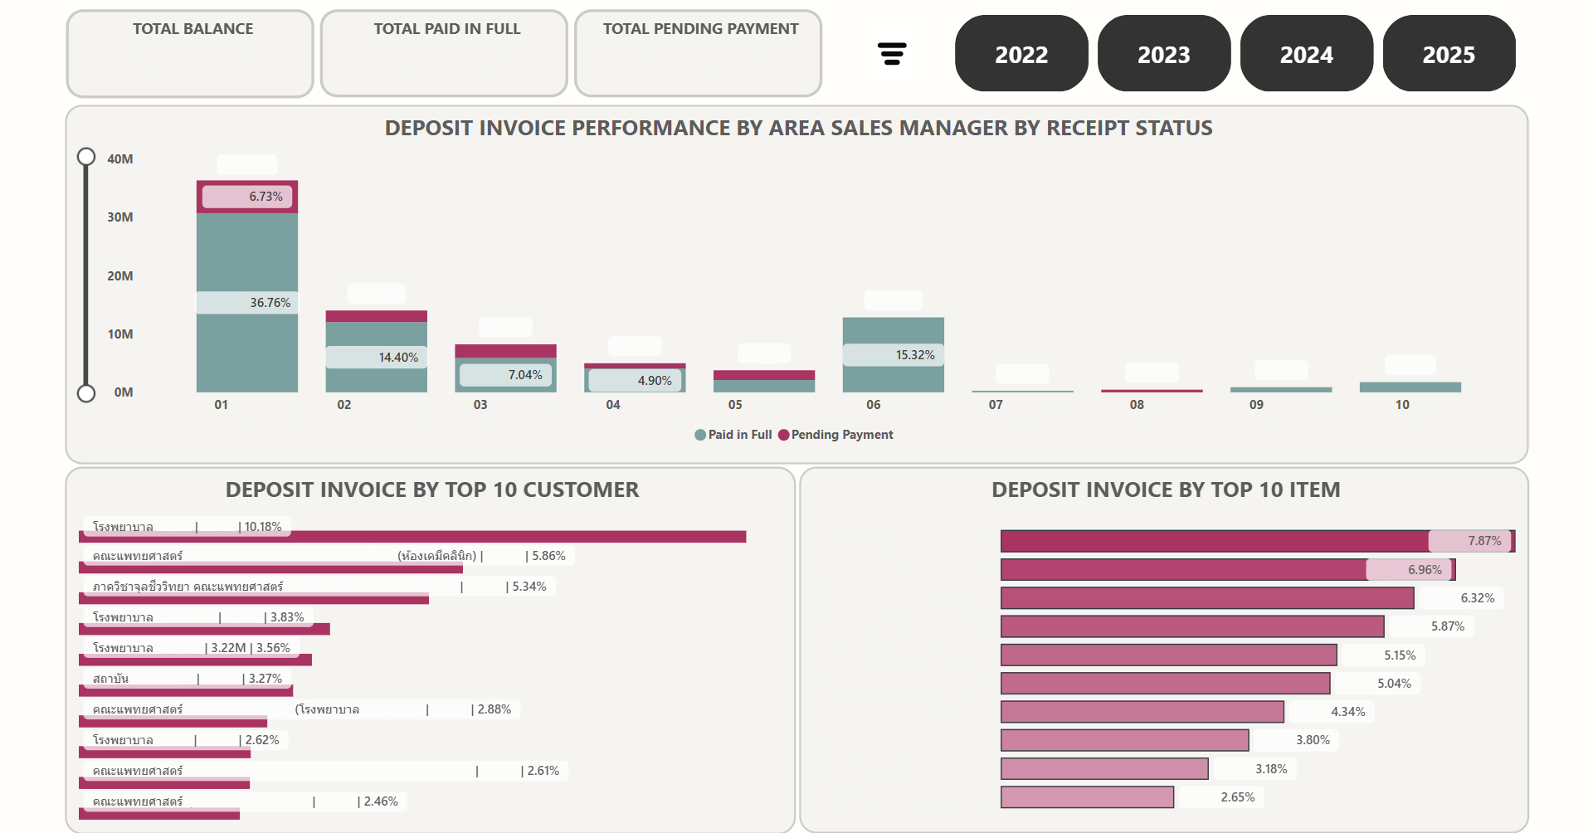Select the teal bar for manager 10
This screenshot has width=1593, height=833.
tap(1410, 387)
